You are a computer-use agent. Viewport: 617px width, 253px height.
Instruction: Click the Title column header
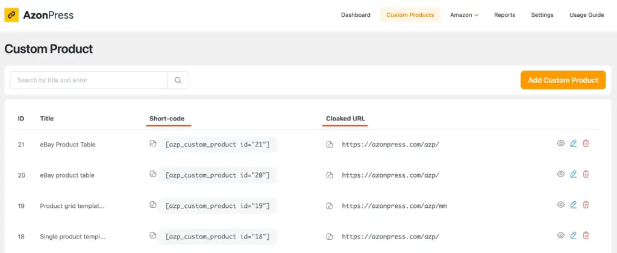[x=47, y=119]
